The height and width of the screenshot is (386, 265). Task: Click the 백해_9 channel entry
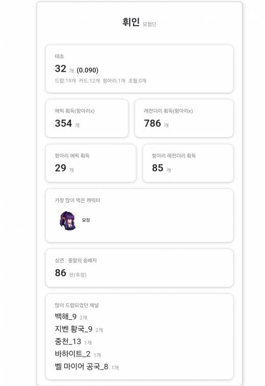point(71,317)
